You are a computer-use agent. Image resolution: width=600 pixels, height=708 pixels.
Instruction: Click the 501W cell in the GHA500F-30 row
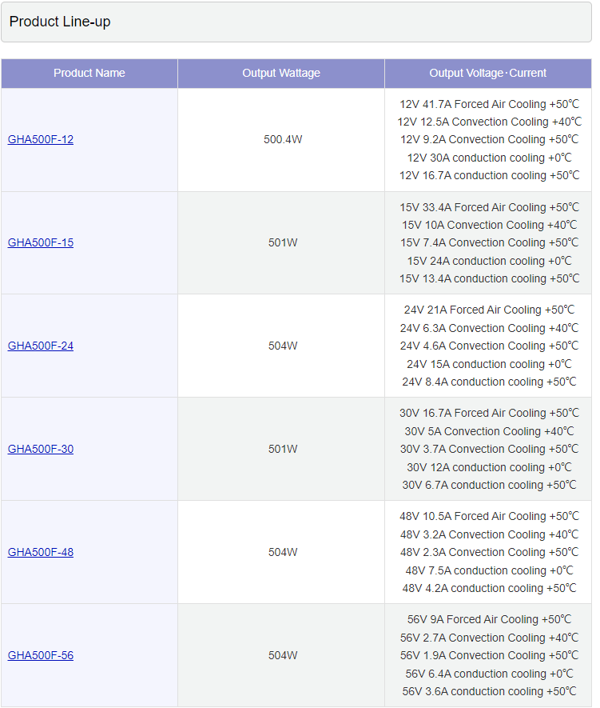[283, 449]
